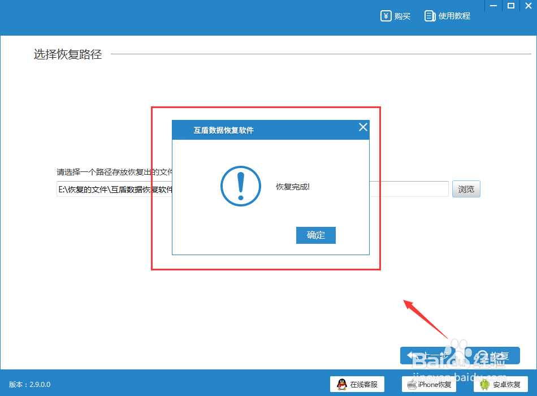Viewport: 537px width, 396px height.
Task: Open the tutorial book icon next to 使用教程
Action: click(x=430, y=16)
